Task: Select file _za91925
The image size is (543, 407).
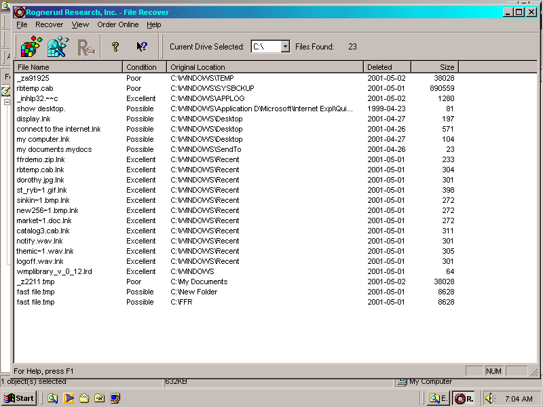Action: click(x=33, y=78)
